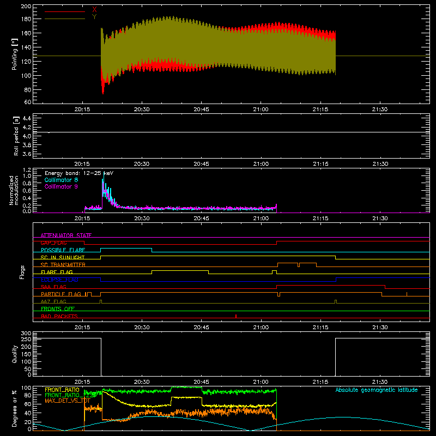Click the olive flag label above FRONTS_OFF
436x436 pixels.
click(53, 301)
